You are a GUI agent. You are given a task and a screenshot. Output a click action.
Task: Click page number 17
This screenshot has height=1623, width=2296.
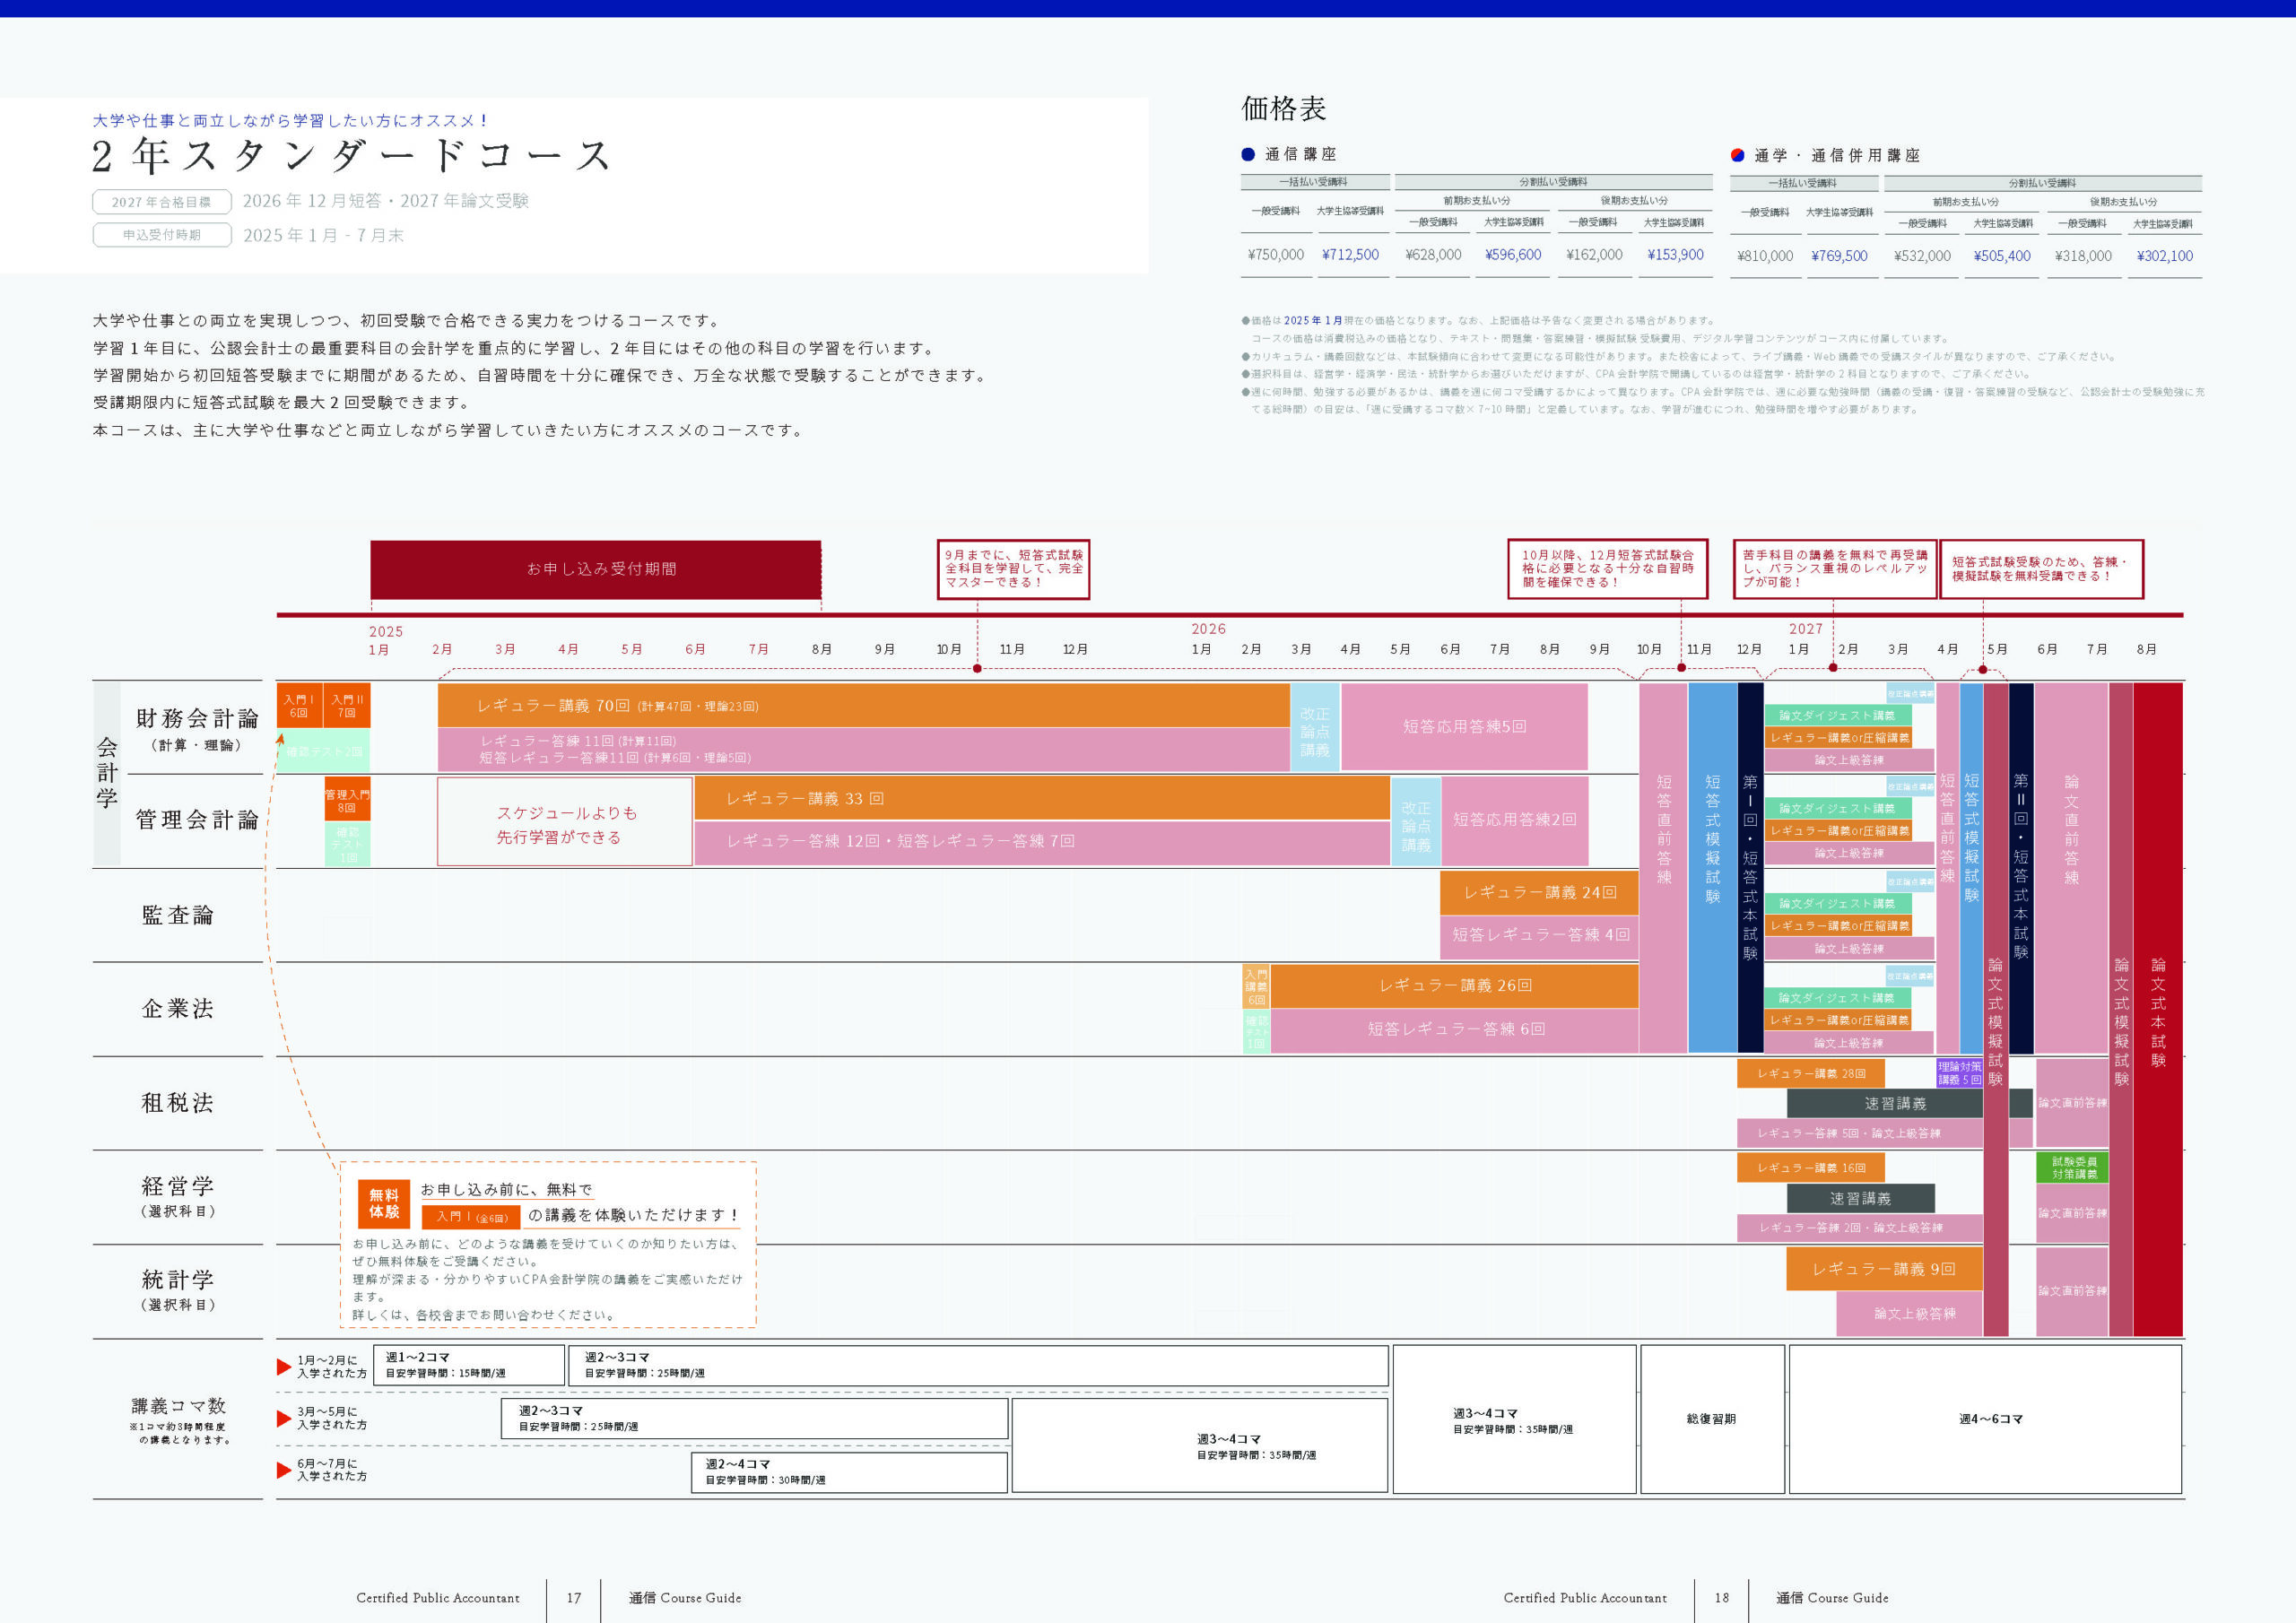[x=574, y=1598]
